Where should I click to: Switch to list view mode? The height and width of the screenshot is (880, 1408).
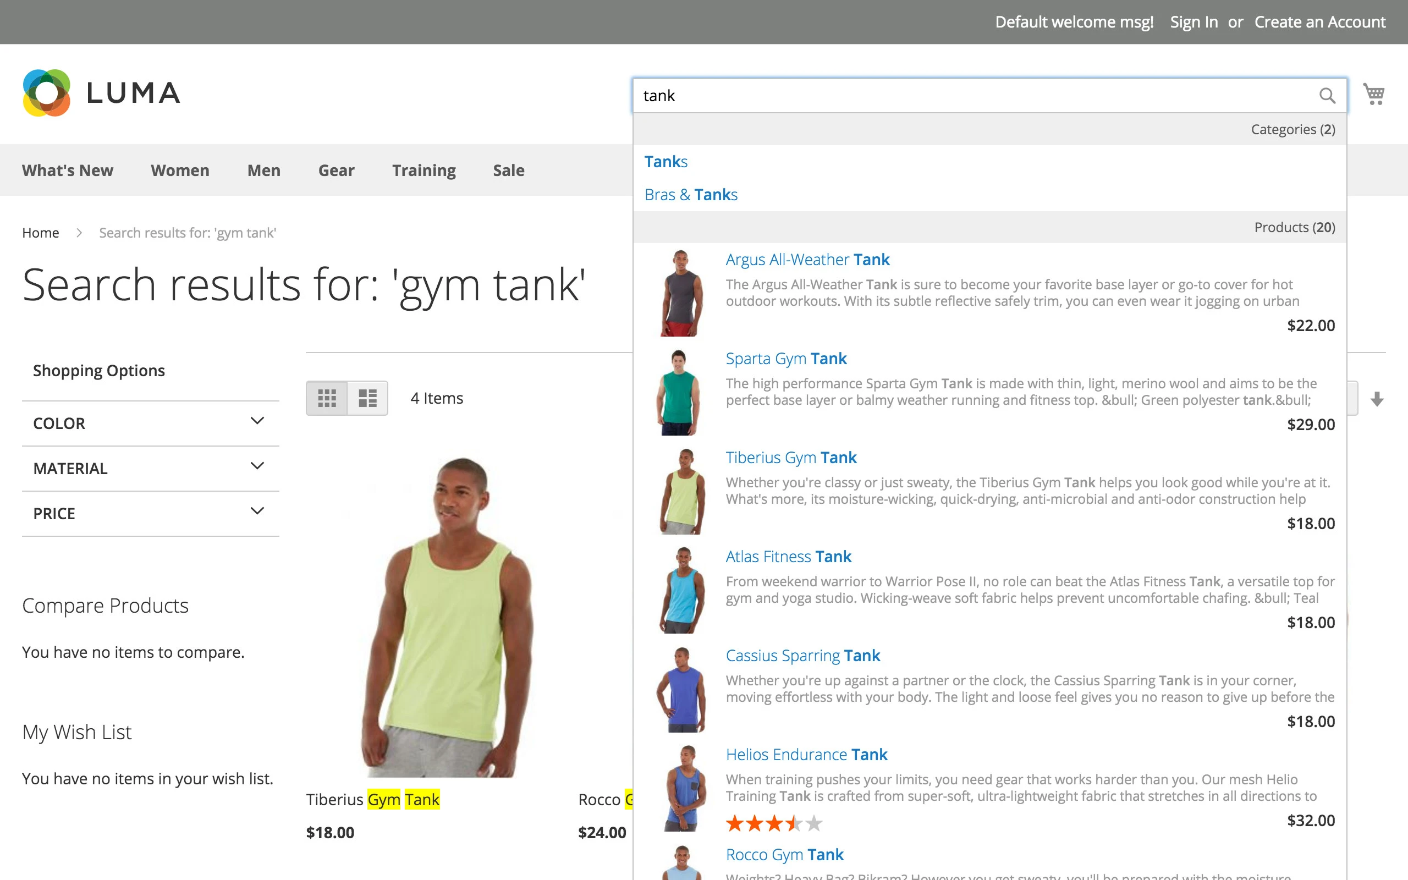click(368, 398)
